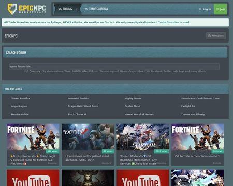
Task: Open the HSR Boosting+Maintenance listing title
Action: (x=138, y=160)
